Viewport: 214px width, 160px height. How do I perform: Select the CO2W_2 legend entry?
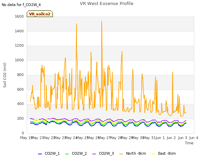click(76, 153)
